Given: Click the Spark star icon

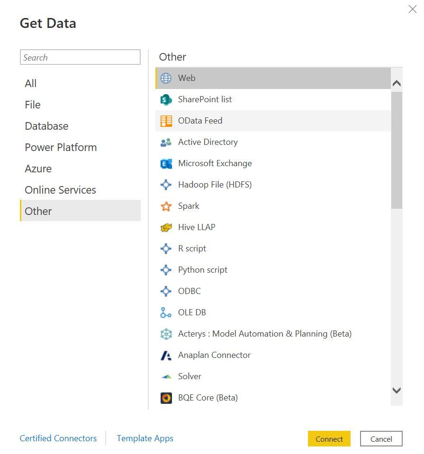Looking at the screenshot, I should pos(166,206).
